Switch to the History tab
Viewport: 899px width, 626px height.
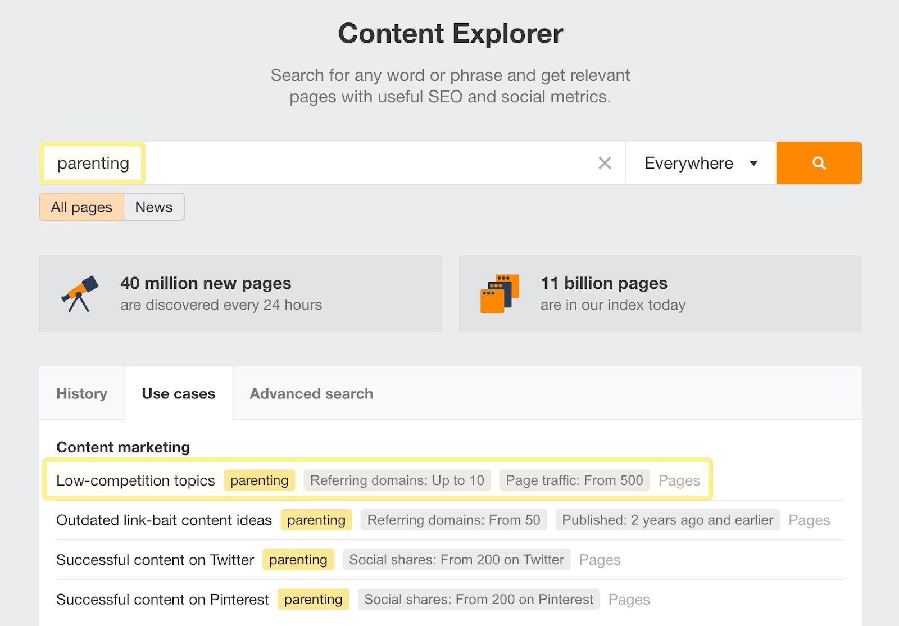(x=81, y=393)
